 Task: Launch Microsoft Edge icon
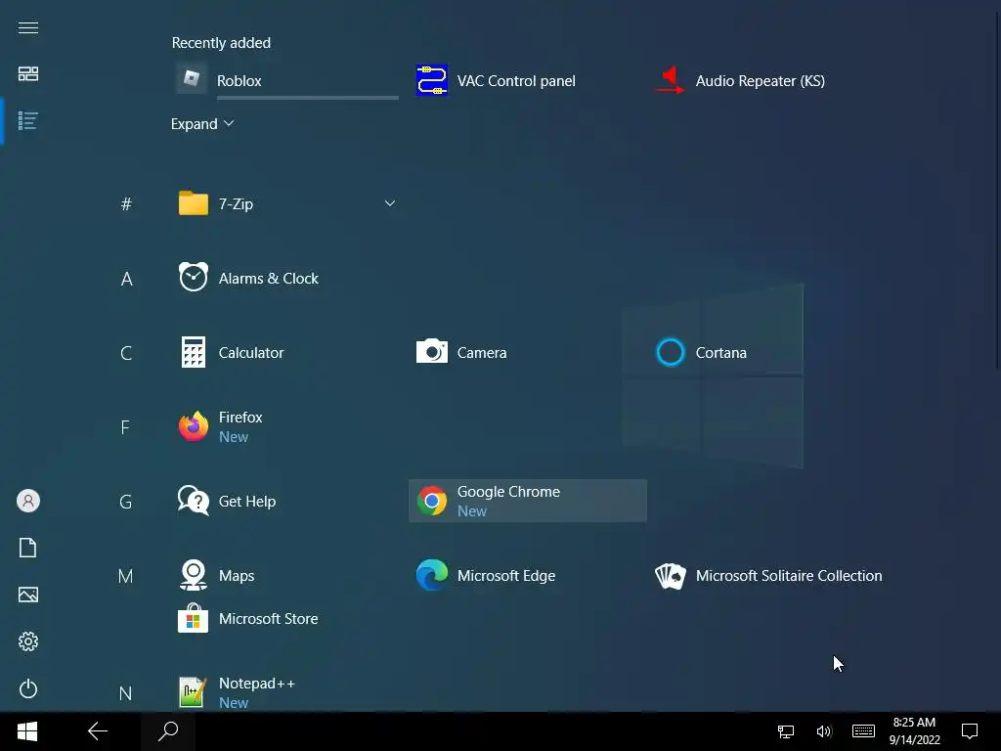431,575
